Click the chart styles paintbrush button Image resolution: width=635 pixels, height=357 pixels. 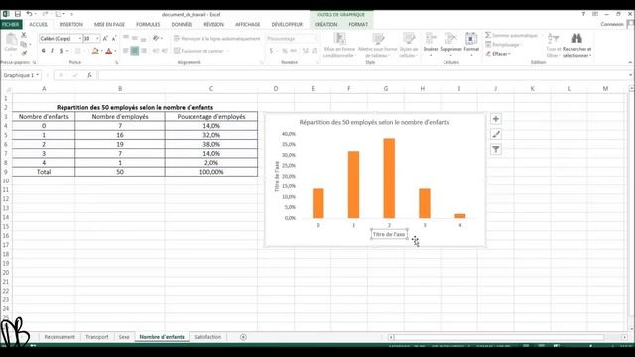click(x=496, y=134)
